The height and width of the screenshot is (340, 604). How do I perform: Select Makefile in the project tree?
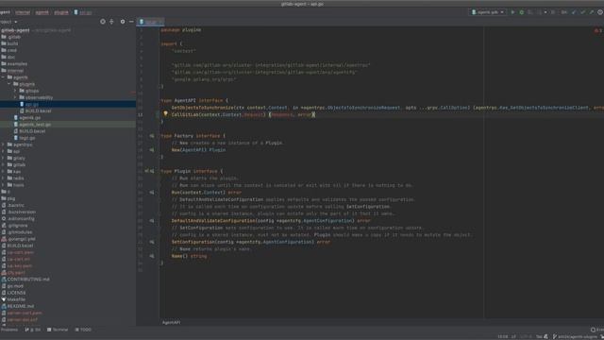coord(16,299)
